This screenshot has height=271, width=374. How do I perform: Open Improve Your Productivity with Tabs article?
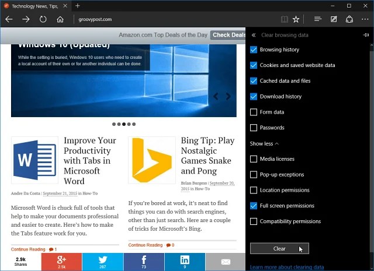(x=90, y=161)
